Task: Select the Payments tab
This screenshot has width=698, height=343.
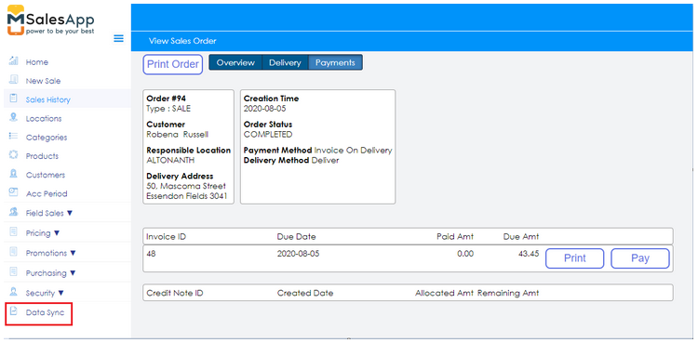Action: point(335,62)
